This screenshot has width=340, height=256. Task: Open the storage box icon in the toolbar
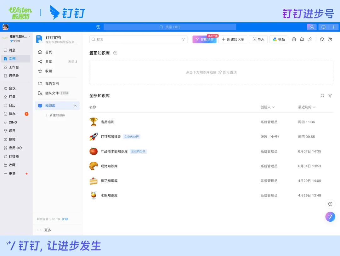point(294,39)
